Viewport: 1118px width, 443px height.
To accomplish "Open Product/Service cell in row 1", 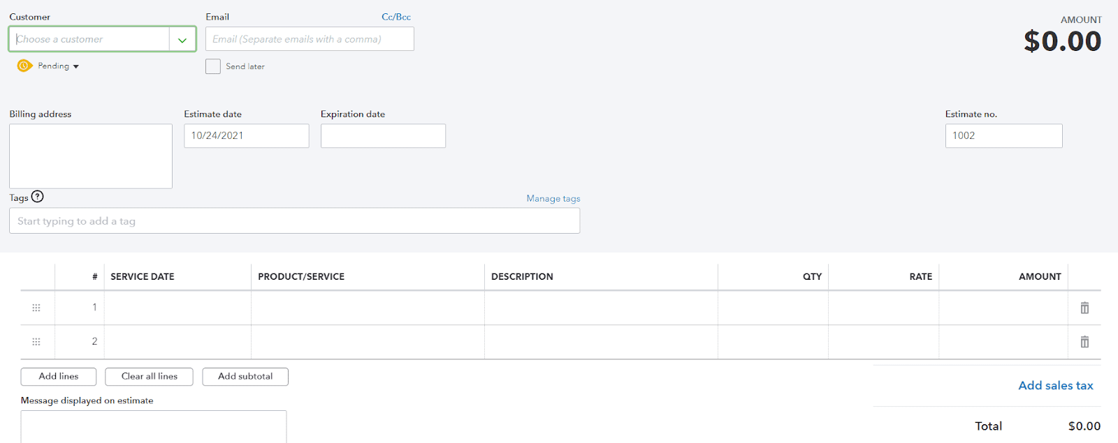I will (368, 308).
